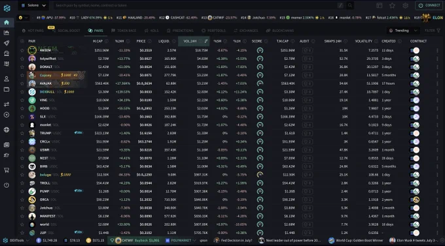The width and height of the screenshot is (445, 246).
Task: Click the score badge for DONALT row
Action: tap(260, 67)
